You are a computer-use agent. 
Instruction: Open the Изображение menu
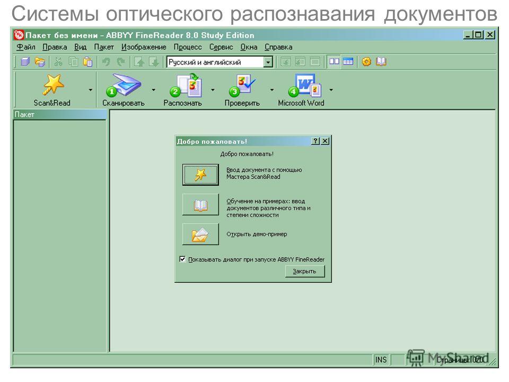(x=144, y=47)
